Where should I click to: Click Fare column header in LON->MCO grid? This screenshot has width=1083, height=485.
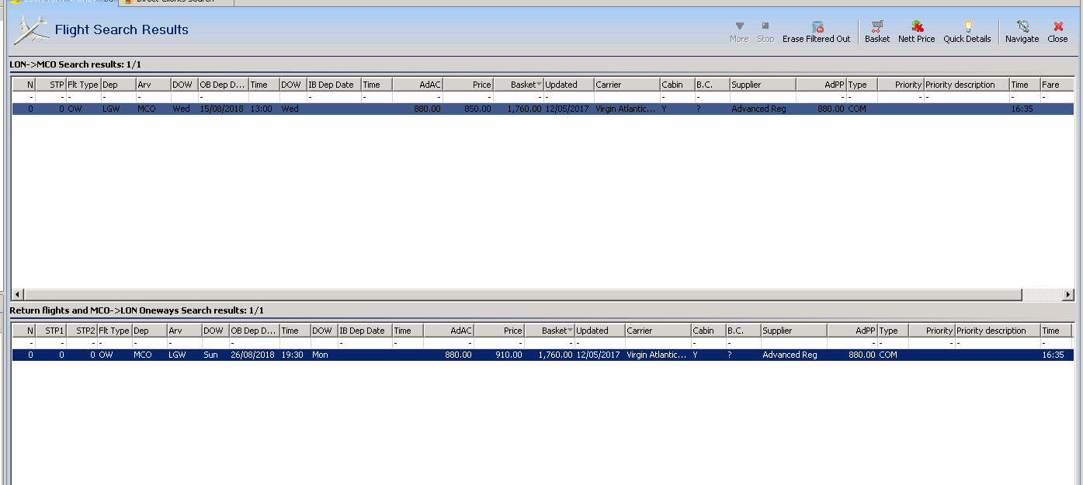[x=1057, y=85]
